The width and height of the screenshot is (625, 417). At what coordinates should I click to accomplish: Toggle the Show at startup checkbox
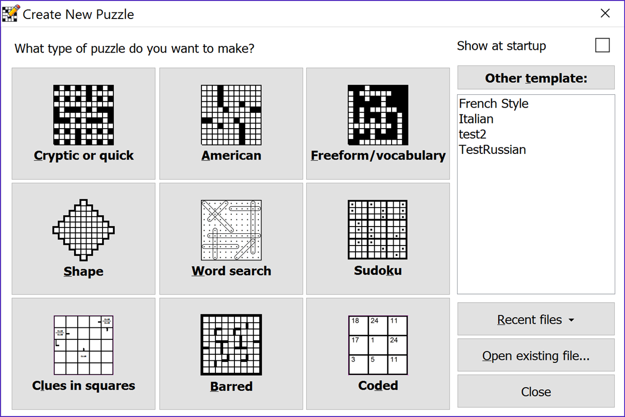(602, 45)
